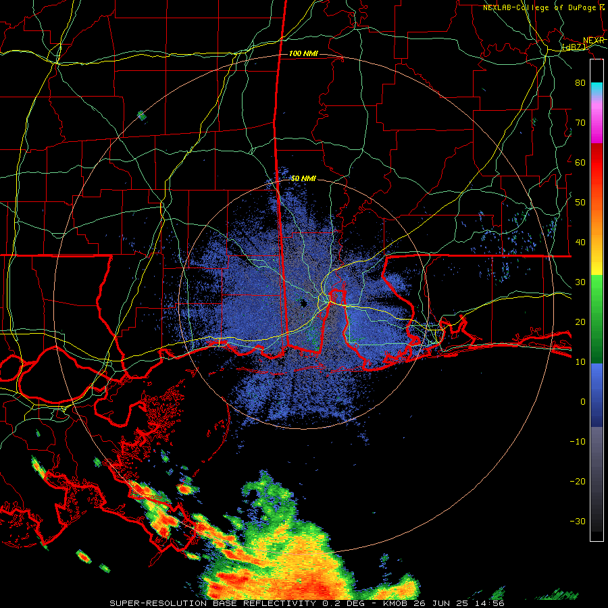
Task: Select the 20 value on the dBZ scale
Action: (x=580, y=322)
